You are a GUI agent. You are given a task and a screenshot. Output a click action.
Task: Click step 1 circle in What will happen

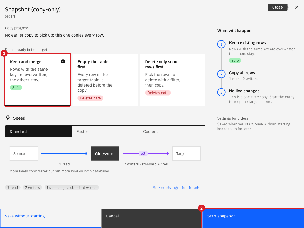pos(221,44)
